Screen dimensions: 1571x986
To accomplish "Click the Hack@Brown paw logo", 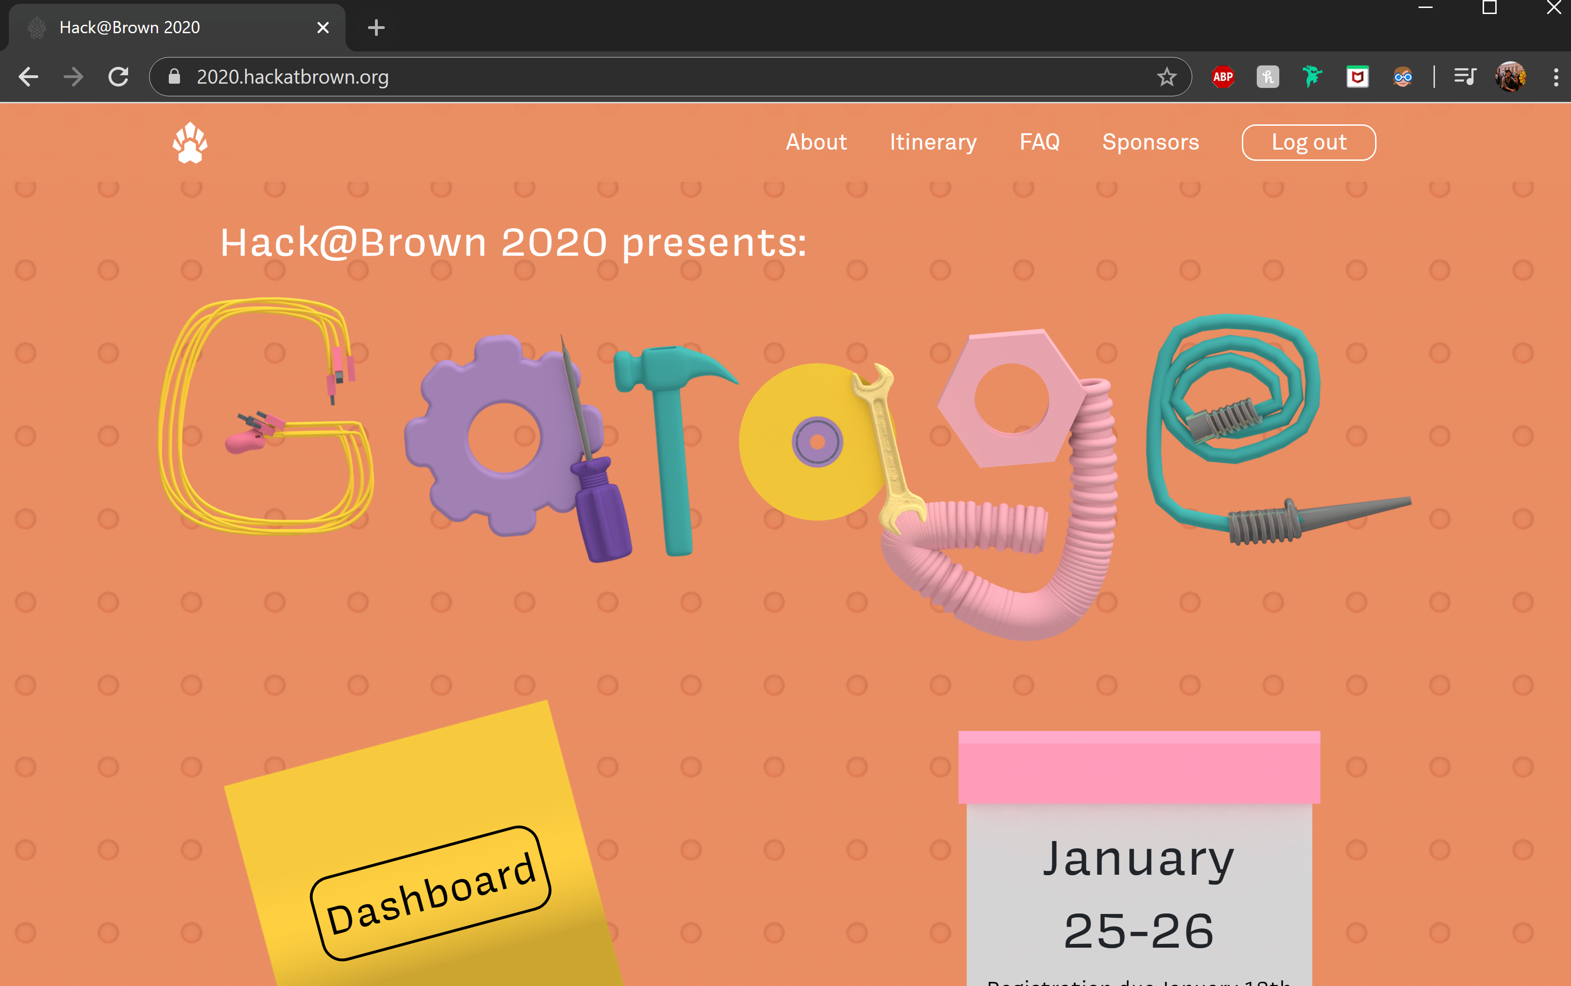I will pyautogui.click(x=190, y=143).
